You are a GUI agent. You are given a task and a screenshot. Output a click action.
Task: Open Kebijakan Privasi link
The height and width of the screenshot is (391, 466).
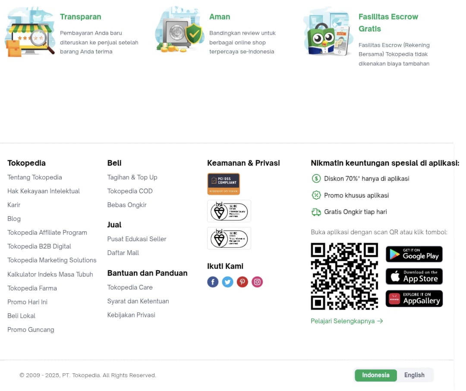coord(131,315)
